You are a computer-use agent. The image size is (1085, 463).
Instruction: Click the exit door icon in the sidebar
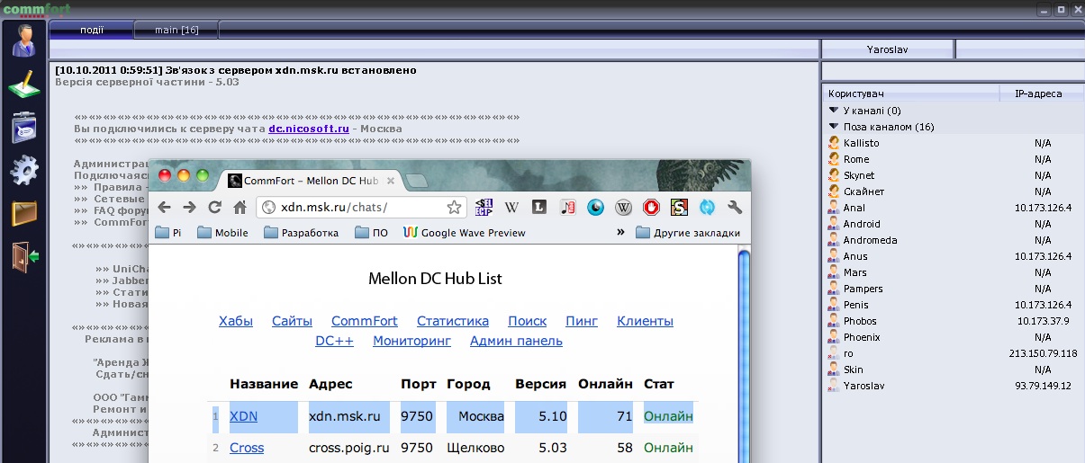24,256
